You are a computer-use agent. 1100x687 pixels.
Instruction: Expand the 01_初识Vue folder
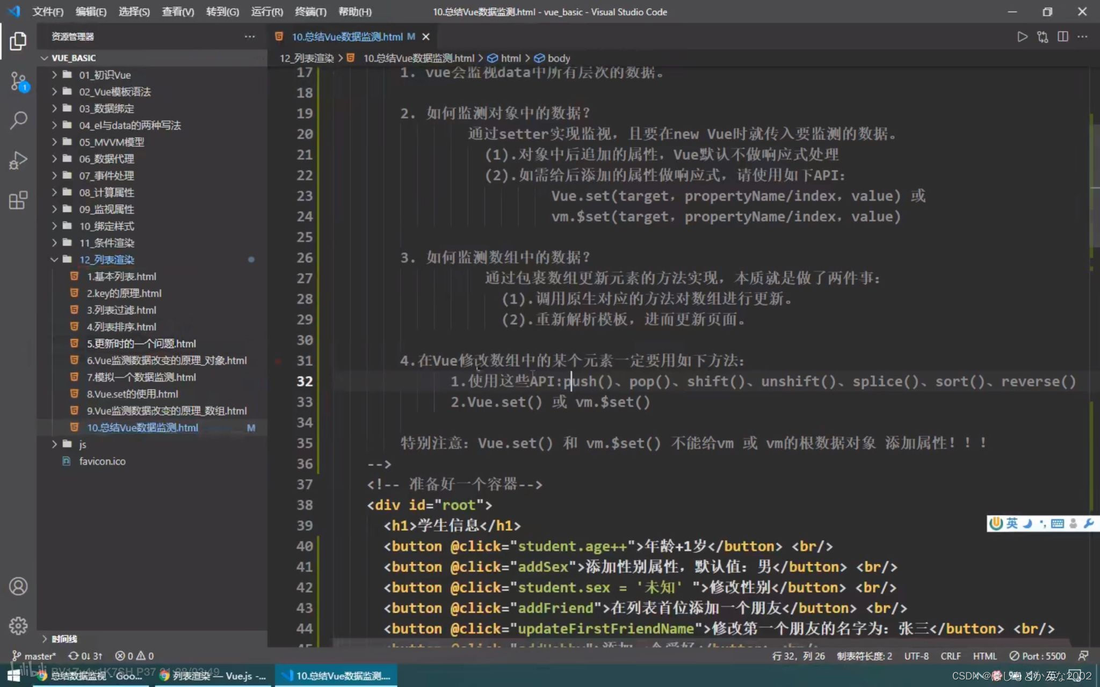(105, 75)
